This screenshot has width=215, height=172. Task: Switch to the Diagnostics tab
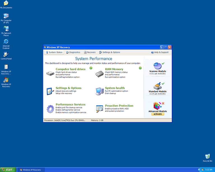[73, 52]
